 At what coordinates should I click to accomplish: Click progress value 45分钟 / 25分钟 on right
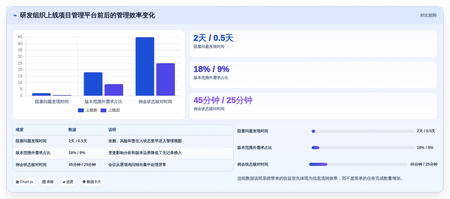(424, 164)
